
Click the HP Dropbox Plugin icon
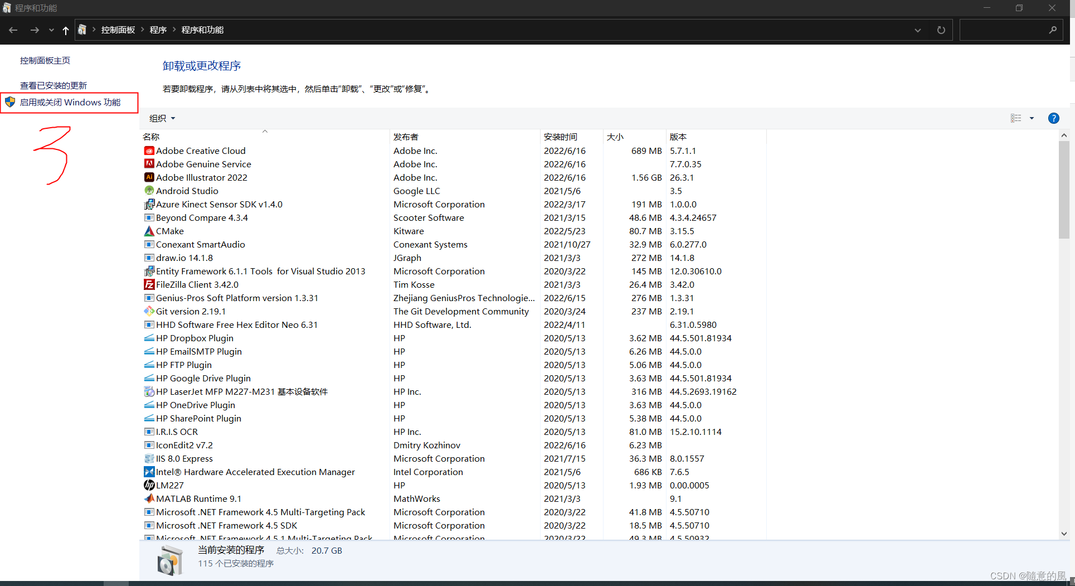149,338
